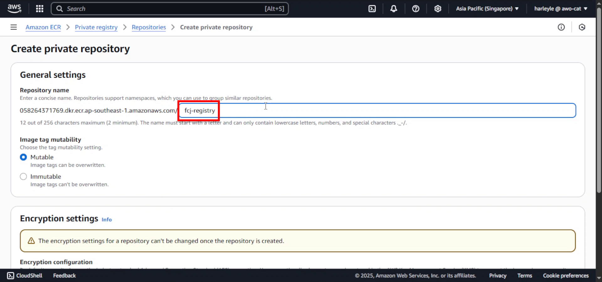Click the encryption warning triangle icon

pyautogui.click(x=31, y=241)
